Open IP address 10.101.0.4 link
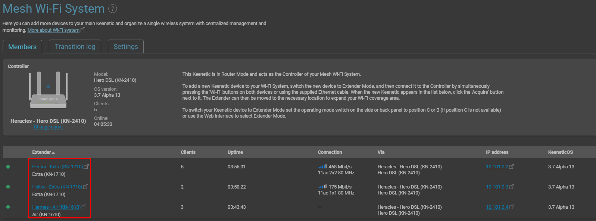Image resolution: width=596 pixels, height=221 pixels. click(x=497, y=207)
